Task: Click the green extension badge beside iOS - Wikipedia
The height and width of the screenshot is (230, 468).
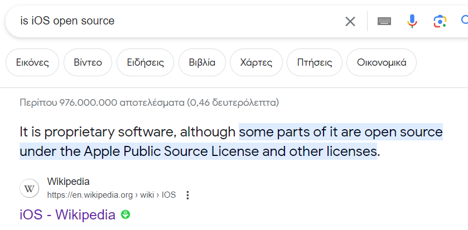Action: pos(126,214)
